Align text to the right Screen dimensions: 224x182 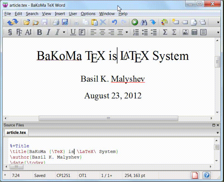(111, 32)
